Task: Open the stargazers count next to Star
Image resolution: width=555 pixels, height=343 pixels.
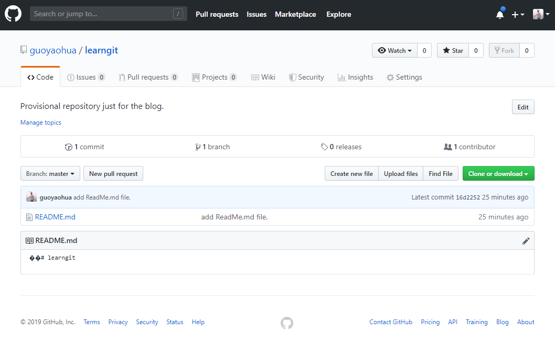Action: click(476, 50)
